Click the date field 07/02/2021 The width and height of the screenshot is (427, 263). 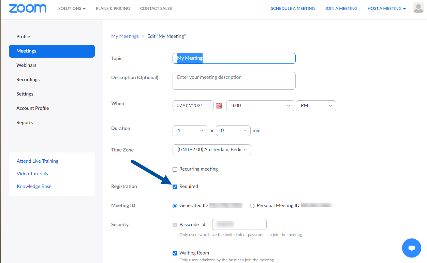click(x=193, y=106)
